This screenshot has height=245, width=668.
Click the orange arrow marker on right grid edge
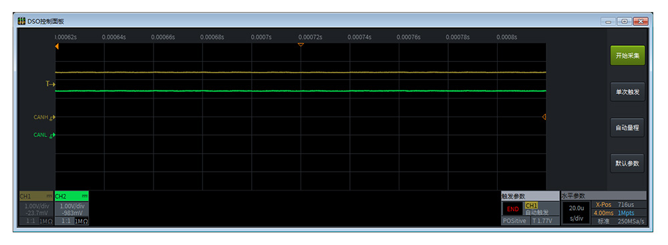tap(544, 117)
